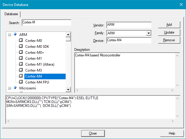Switch to the Database tab
Screen dimensions: 186x139
(x=11, y=14)
